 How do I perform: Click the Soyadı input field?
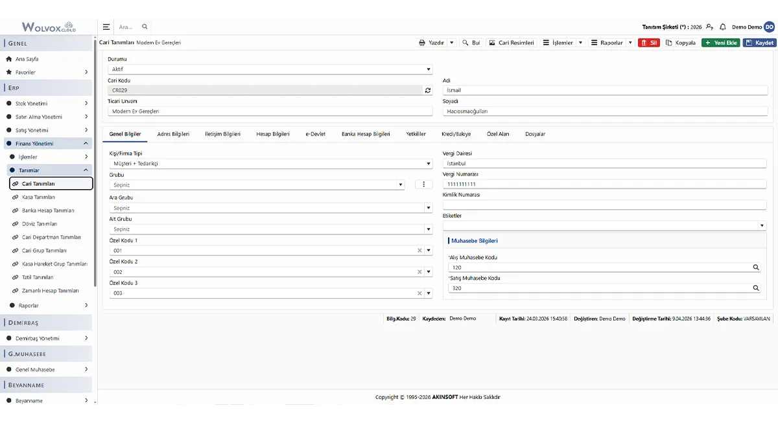pos(605,111)
